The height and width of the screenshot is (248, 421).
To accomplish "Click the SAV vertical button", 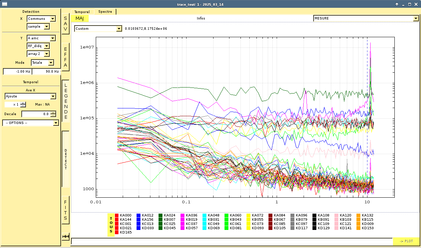I will 65,24.
